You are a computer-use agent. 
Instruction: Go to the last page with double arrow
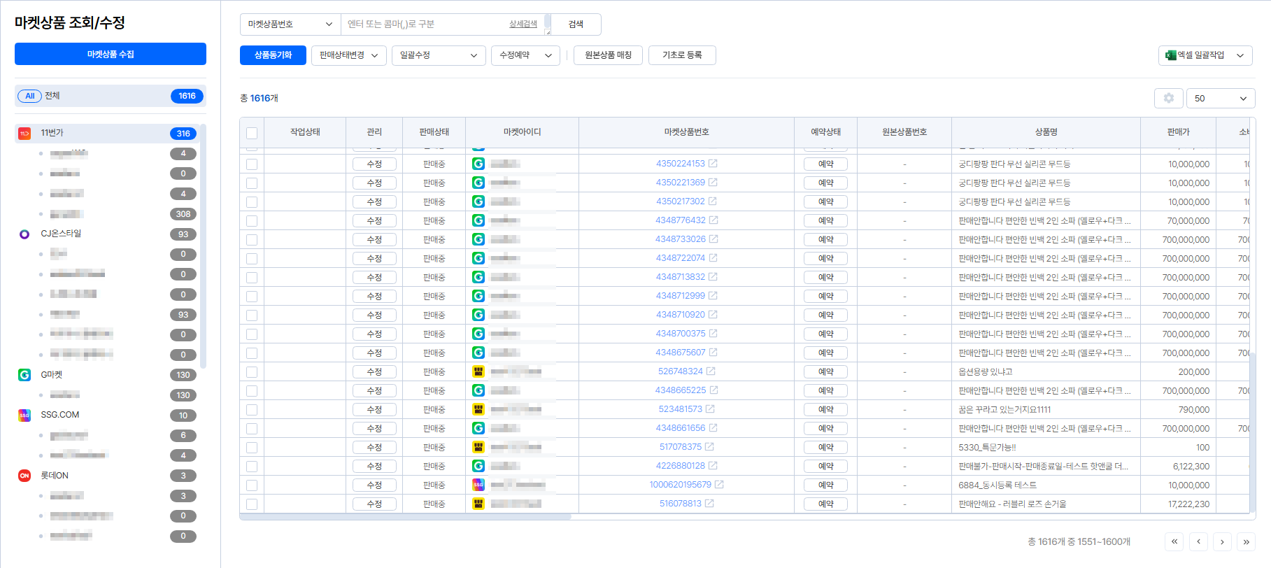1246,541
